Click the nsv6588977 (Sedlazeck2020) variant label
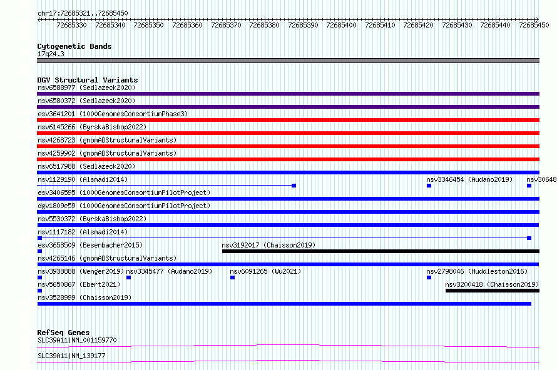 pos(86,87)
